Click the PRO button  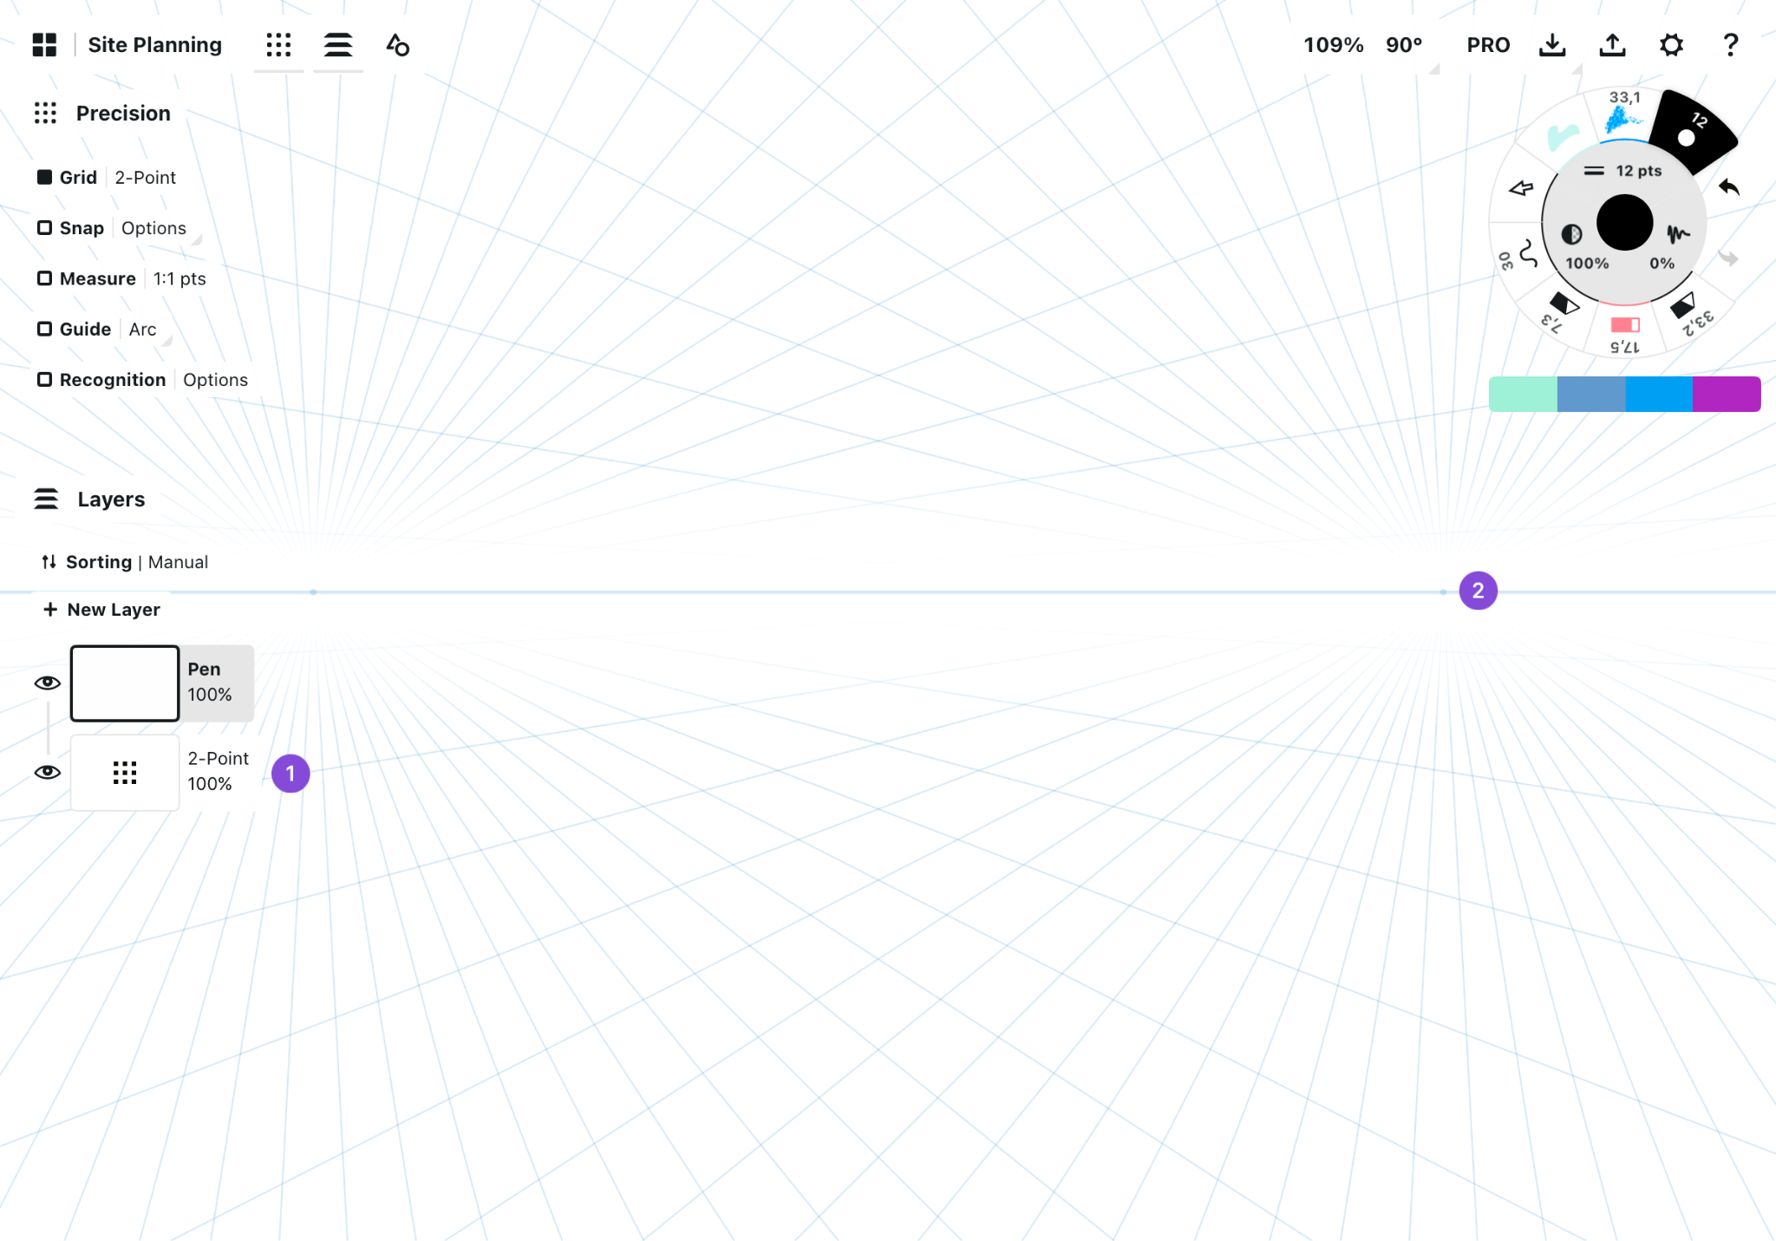pos(1488,45)
